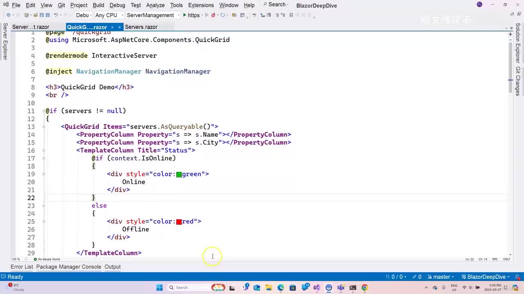Image resolution: width=524 pixels, height=294 pixels.
Task: Switch to the Server…t.razor tab
Action: [31, 27]
